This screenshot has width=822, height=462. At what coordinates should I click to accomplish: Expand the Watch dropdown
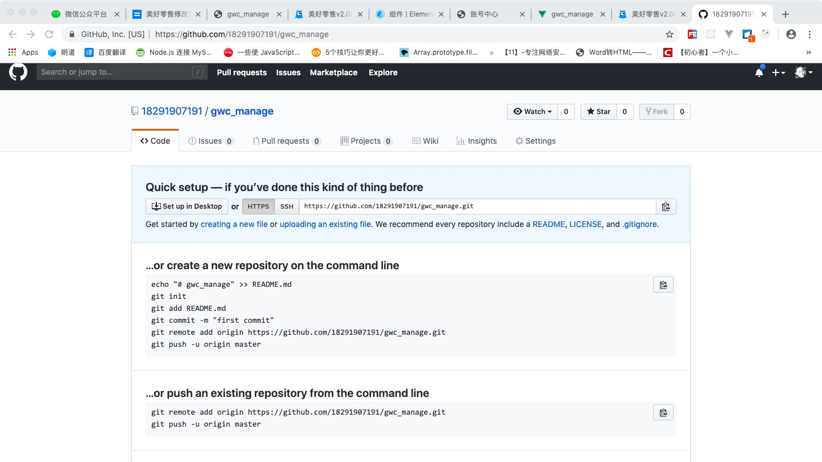533,112
